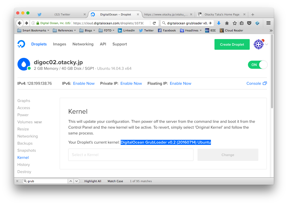Click the browser back arrow

pos(20,23)
